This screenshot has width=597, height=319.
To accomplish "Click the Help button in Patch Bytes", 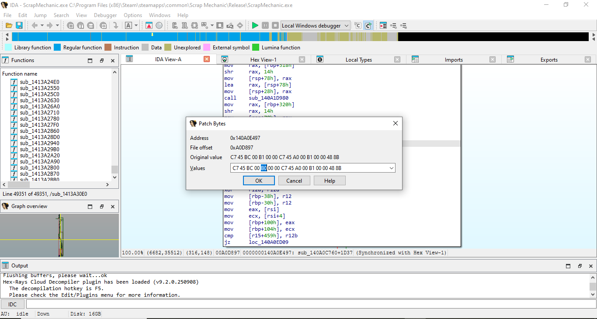I will (x=330, y=180).
